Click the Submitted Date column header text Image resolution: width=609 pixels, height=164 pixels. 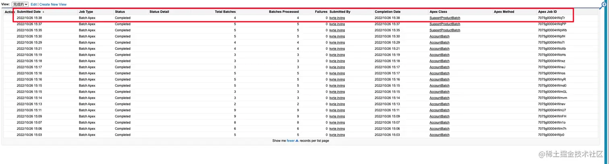[29, 12]
